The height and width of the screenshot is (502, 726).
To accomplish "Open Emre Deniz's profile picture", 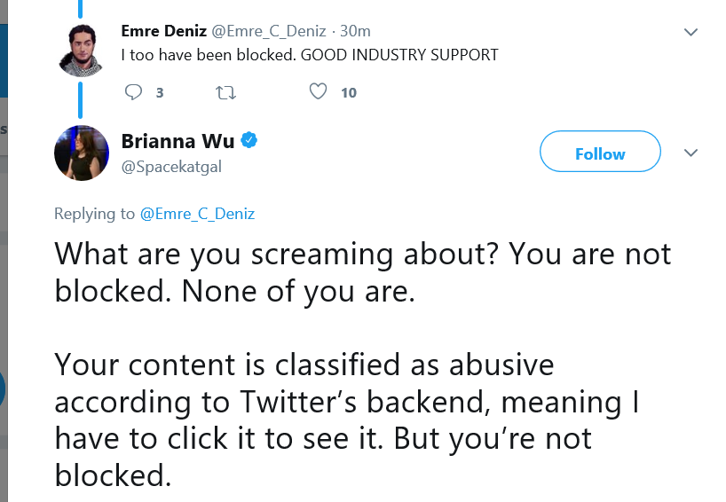I will 81,50.
